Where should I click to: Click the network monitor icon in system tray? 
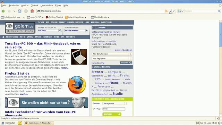point(198,123)
